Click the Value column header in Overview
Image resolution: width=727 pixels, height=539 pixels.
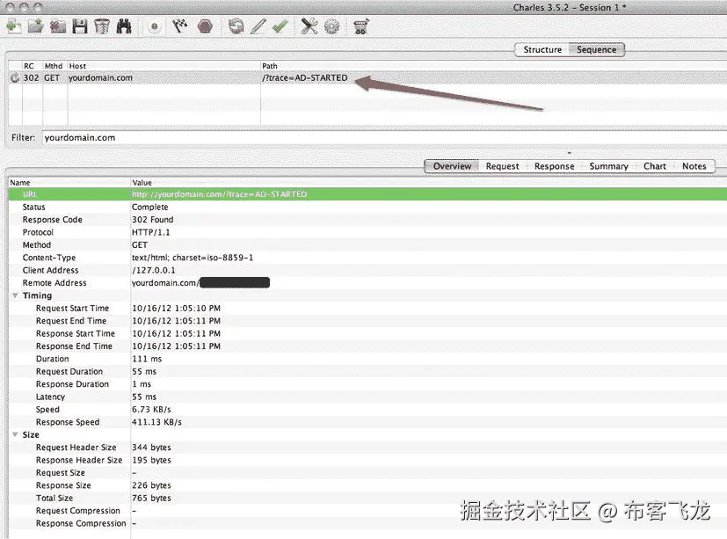pos(429,183)
